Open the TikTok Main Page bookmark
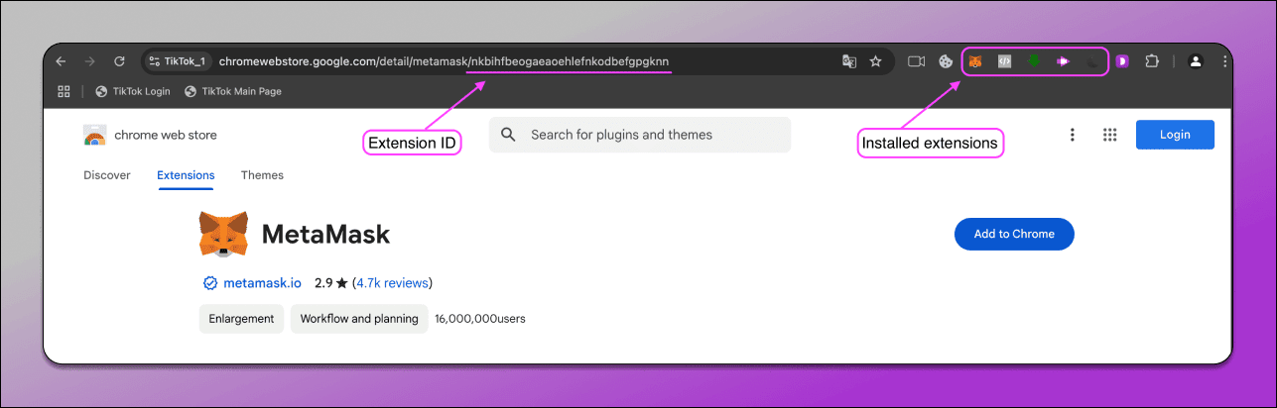Screen dimensions: 1277x408 (x=233, y=91)
